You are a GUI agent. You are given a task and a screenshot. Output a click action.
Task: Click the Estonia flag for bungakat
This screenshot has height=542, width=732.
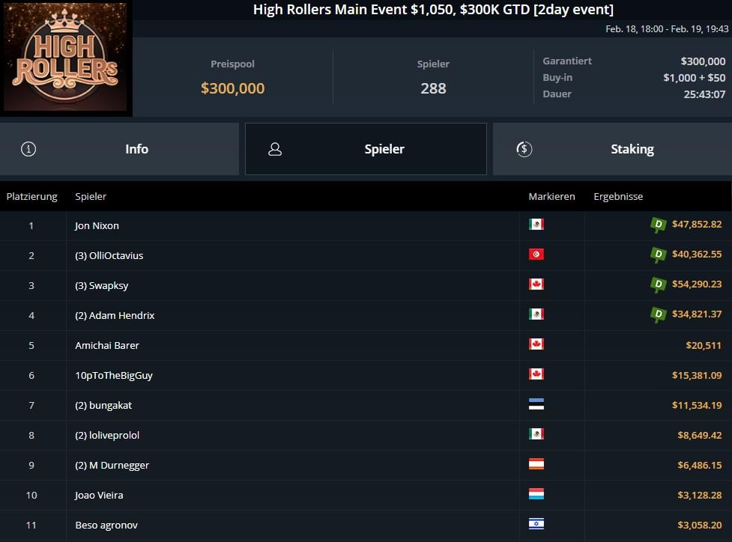pyautogui.click(x=536, y=404)
